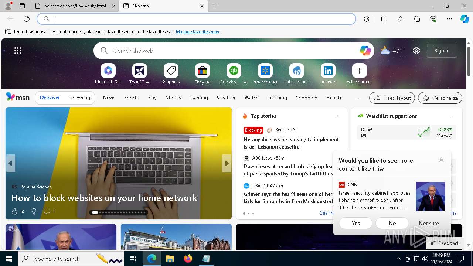Open comments on block websites article
The width and height of the screenshot is (473, 266).
(49, 211)
